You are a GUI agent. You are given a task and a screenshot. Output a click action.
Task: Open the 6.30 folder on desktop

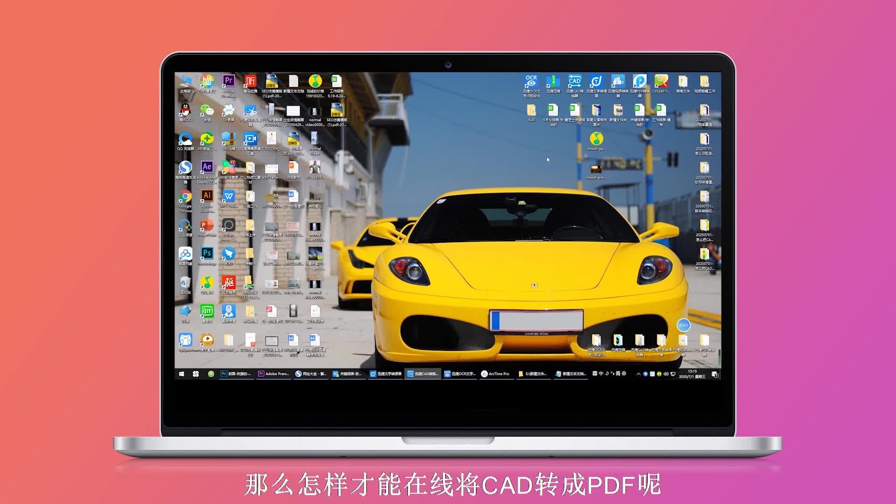(532, 111)
